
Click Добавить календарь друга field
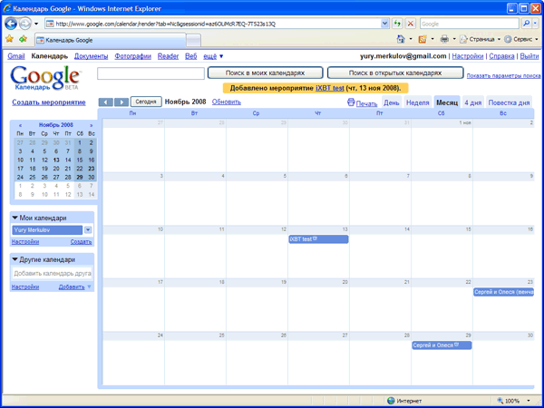pyautogui.click(x=52, y=274)
